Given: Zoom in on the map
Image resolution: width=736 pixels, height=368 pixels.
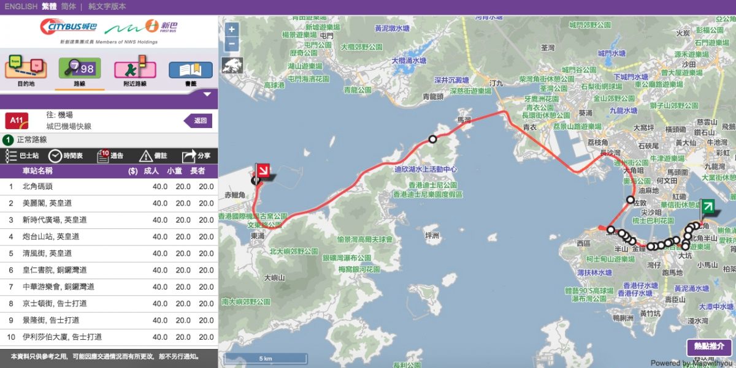Looking at the screenshot, I should 232,29.
